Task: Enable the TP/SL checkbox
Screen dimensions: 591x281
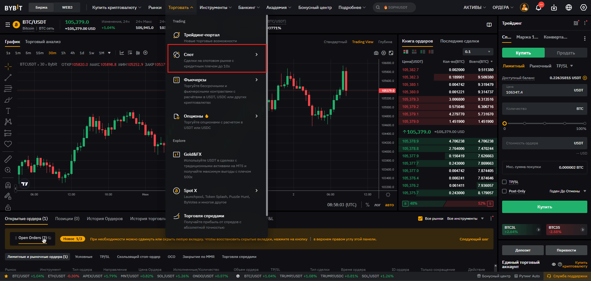Action: tap(504, 182)
